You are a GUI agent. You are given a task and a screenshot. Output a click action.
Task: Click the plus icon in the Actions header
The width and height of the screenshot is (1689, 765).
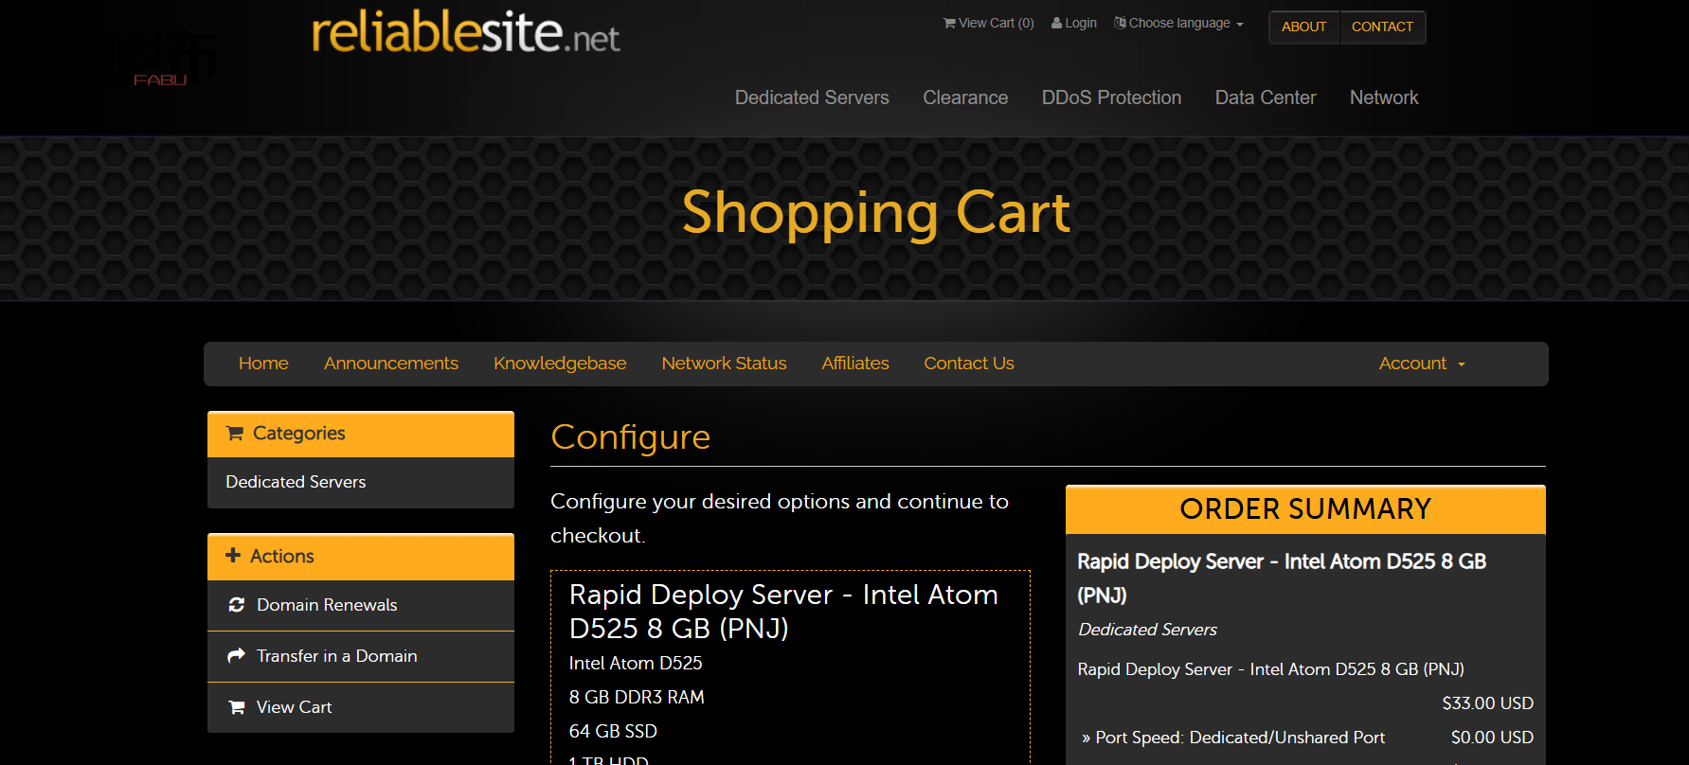(x=233, y=556)
